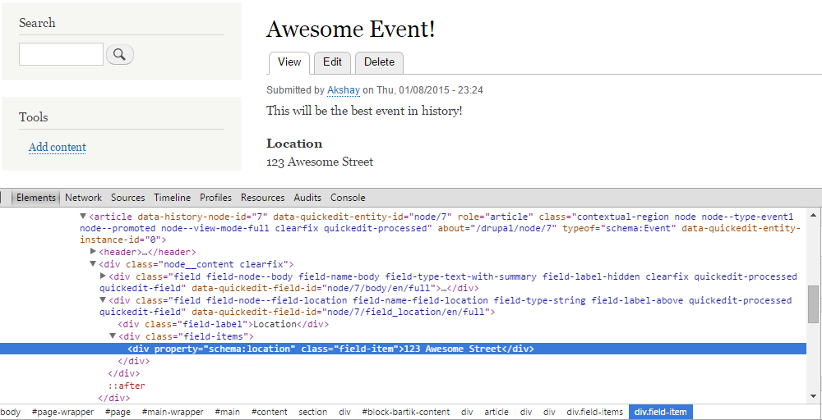This screenshot has height=420, width=822.
Task: Collapse the node__content div arrow
Action: coord(93,264)
